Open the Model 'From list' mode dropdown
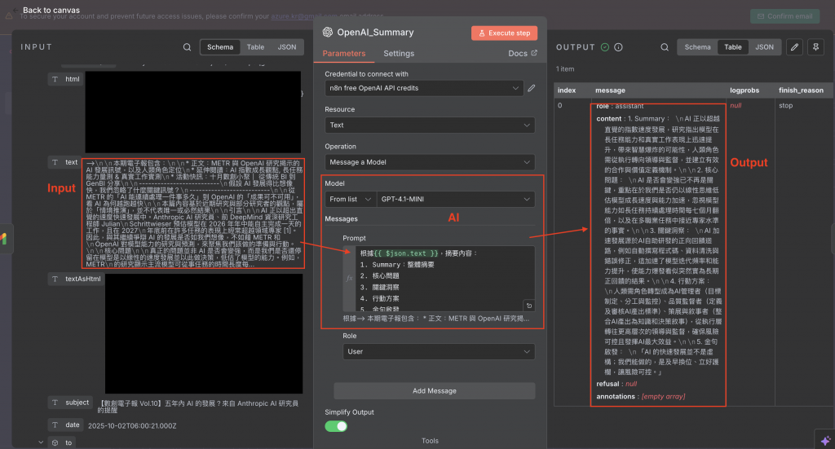This screenshot has width=835, height=449. pos(351,199)
